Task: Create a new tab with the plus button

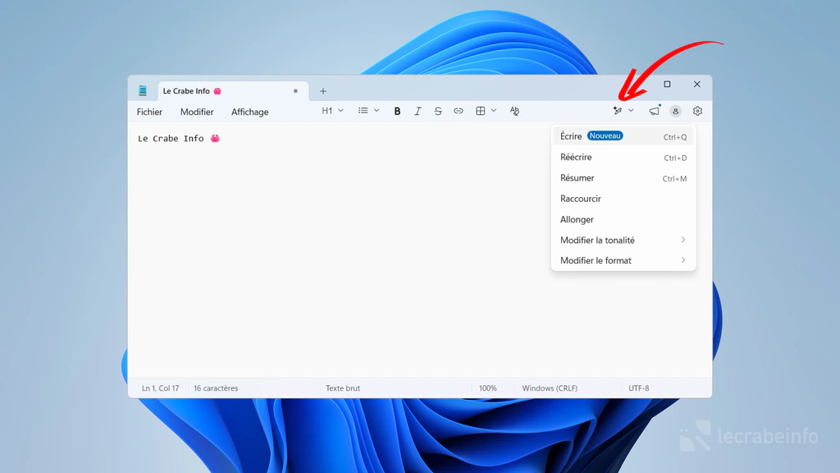Action: pos(322,90)
